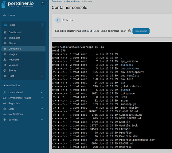
Task: Click the Templates edit icon
Action: 5,38
